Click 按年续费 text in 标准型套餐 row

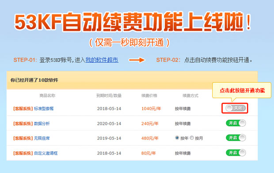tap(183, 109)
